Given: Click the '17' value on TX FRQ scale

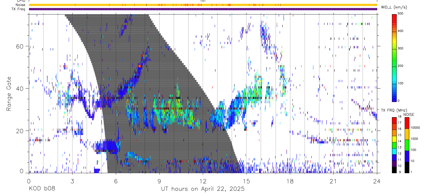Looking at the screenshot, I should tap(400, 123).
